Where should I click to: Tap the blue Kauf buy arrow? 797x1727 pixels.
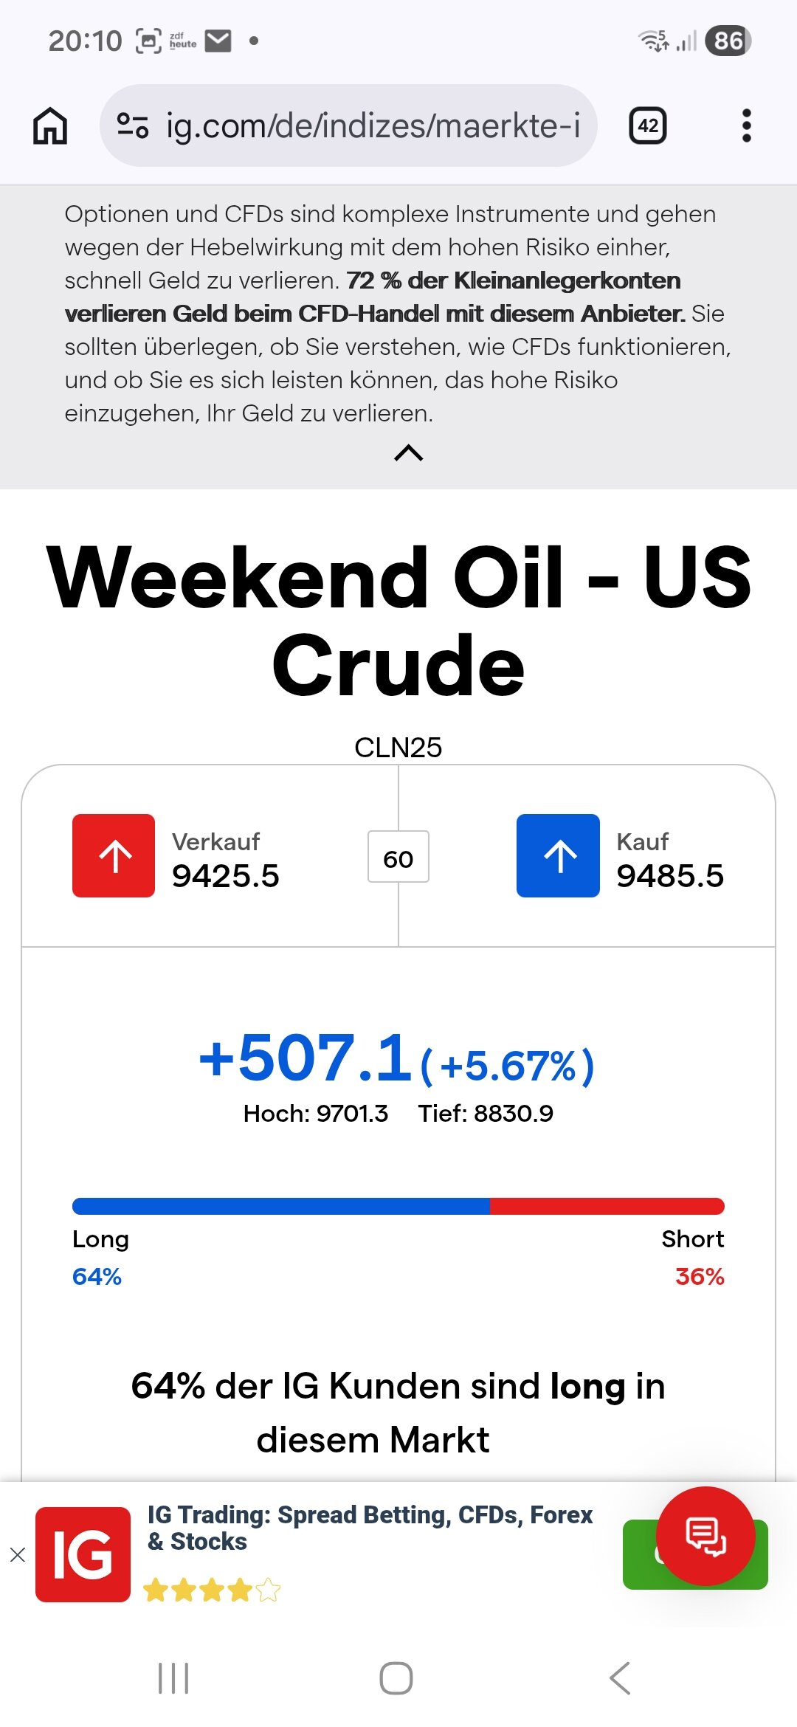point(558,856)
